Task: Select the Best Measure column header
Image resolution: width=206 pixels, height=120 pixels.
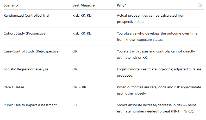Action: click(83, 5)
